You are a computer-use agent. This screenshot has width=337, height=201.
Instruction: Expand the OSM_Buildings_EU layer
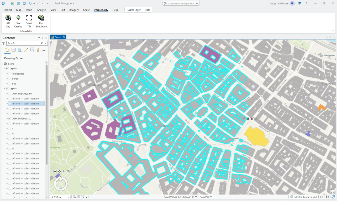[x=7, y=119]
